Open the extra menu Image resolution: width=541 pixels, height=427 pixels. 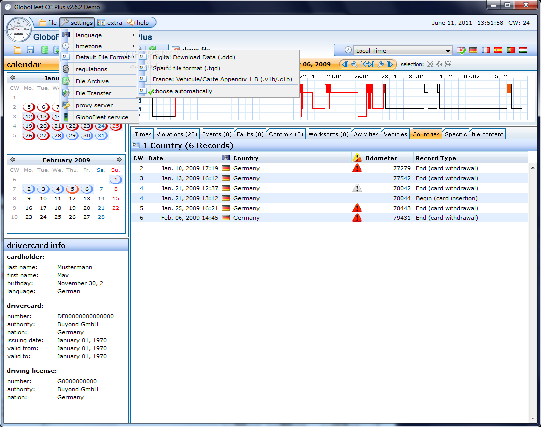(x=110, y=23)
